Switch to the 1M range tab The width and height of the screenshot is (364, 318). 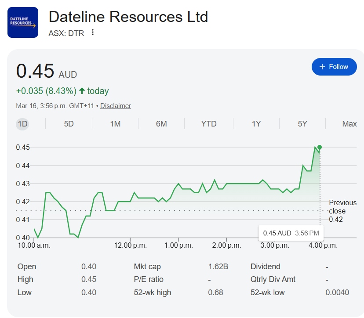point(115,124)
